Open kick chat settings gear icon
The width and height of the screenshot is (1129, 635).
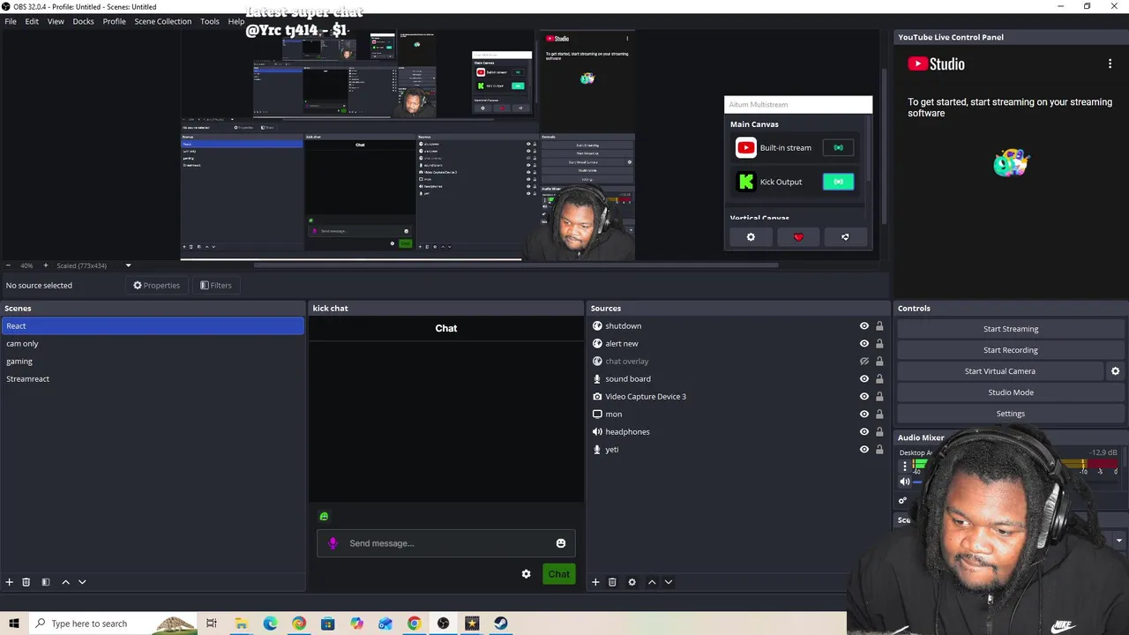click(527, 574)
